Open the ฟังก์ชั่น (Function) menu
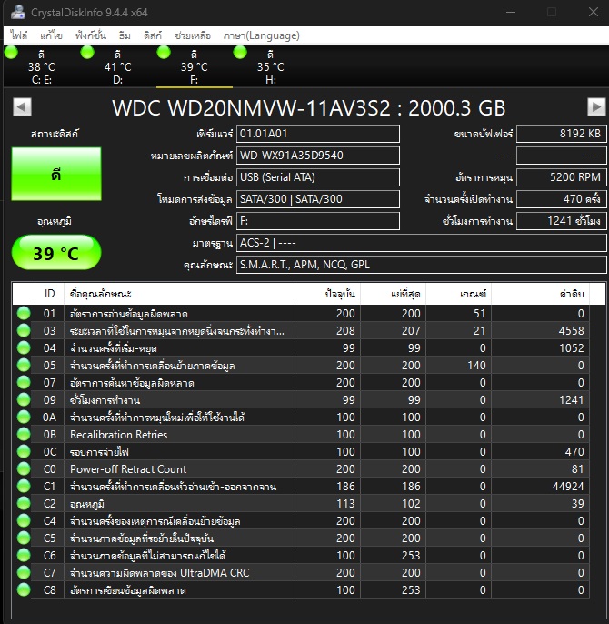Screen dimensions: 609x624 [x=91, y=35]
